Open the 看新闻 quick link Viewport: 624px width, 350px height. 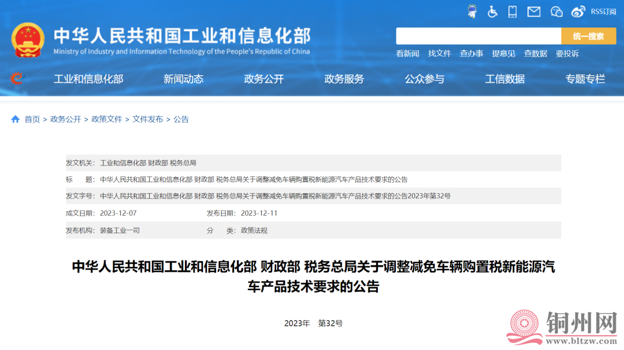point(407,53)
